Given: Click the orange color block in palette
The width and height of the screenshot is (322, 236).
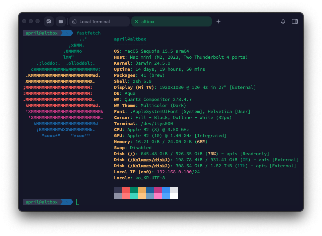Looking at the screenshot, I should (x=142, y=190).
